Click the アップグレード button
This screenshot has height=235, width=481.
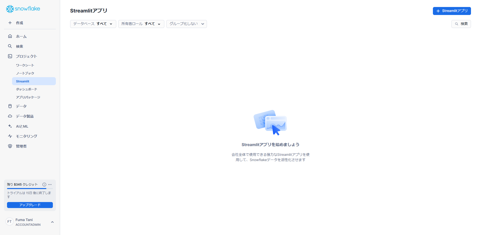pos(30,205)
